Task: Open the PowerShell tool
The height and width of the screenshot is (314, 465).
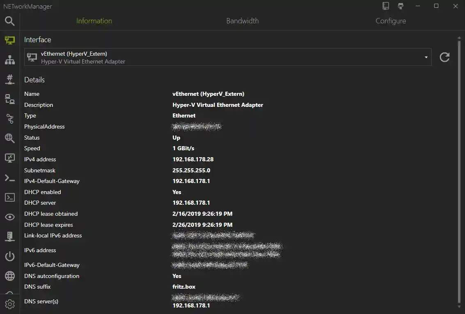Action: click(x=9, y=177)
